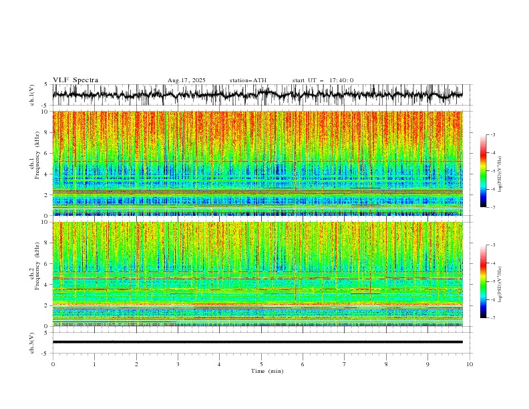The width and height of the screenshot is (529, 409).
Task: Click the ch.1 'Frequency (kHz)' axis label
Action: 37,156
